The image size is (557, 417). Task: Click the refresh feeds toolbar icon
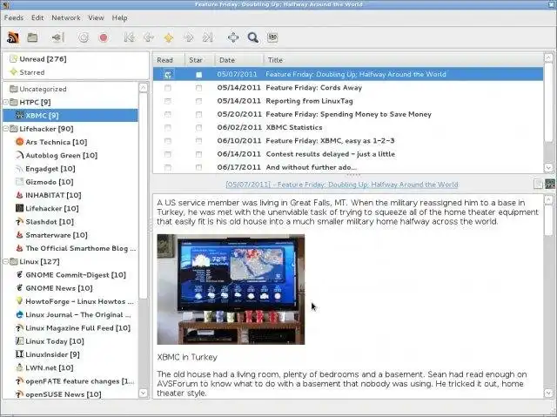click(84, 37)
